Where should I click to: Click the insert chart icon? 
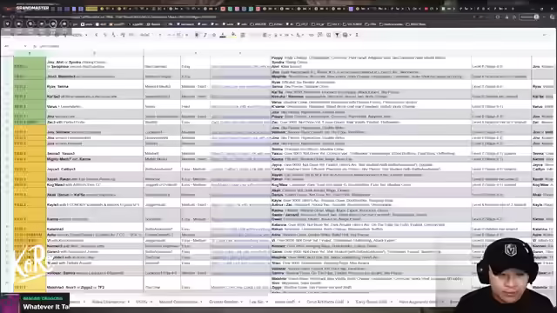point(329,35)
